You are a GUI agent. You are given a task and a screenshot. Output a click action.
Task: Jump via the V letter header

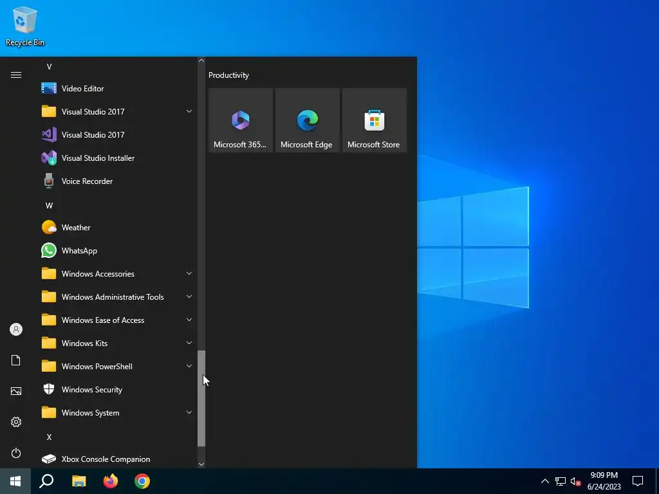click(x=49, y=66)
